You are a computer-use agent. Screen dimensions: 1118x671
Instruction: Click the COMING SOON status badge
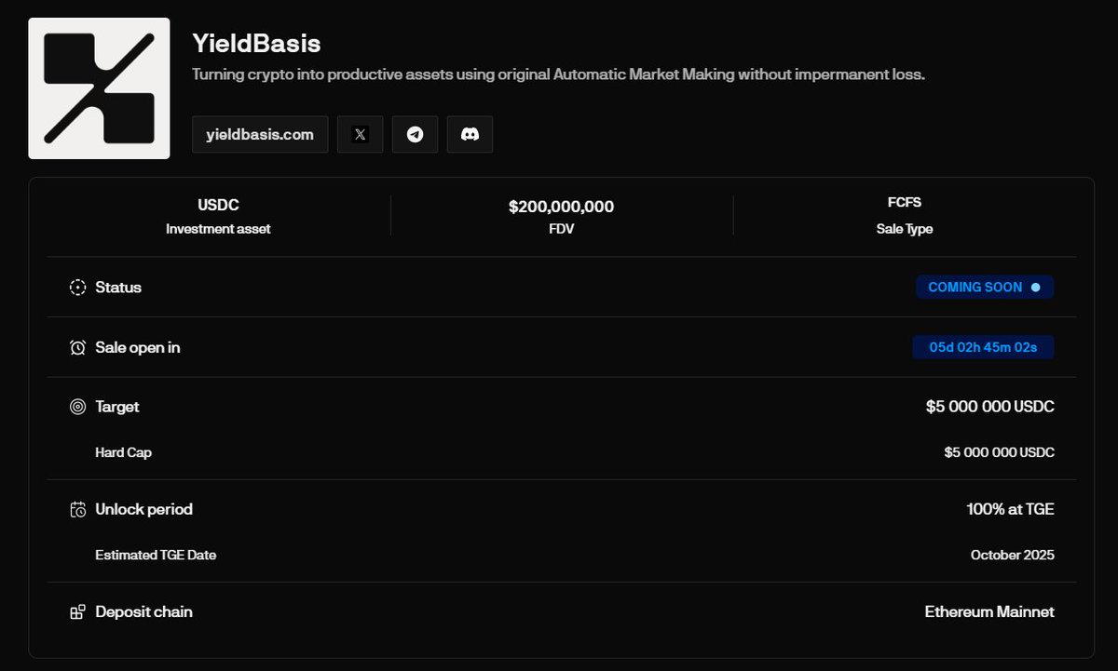[985, 288]
